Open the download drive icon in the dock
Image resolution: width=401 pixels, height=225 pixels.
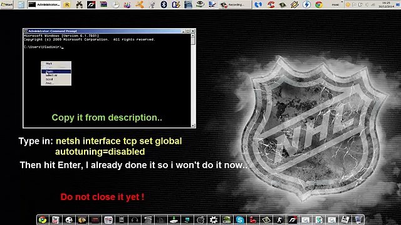174,219
